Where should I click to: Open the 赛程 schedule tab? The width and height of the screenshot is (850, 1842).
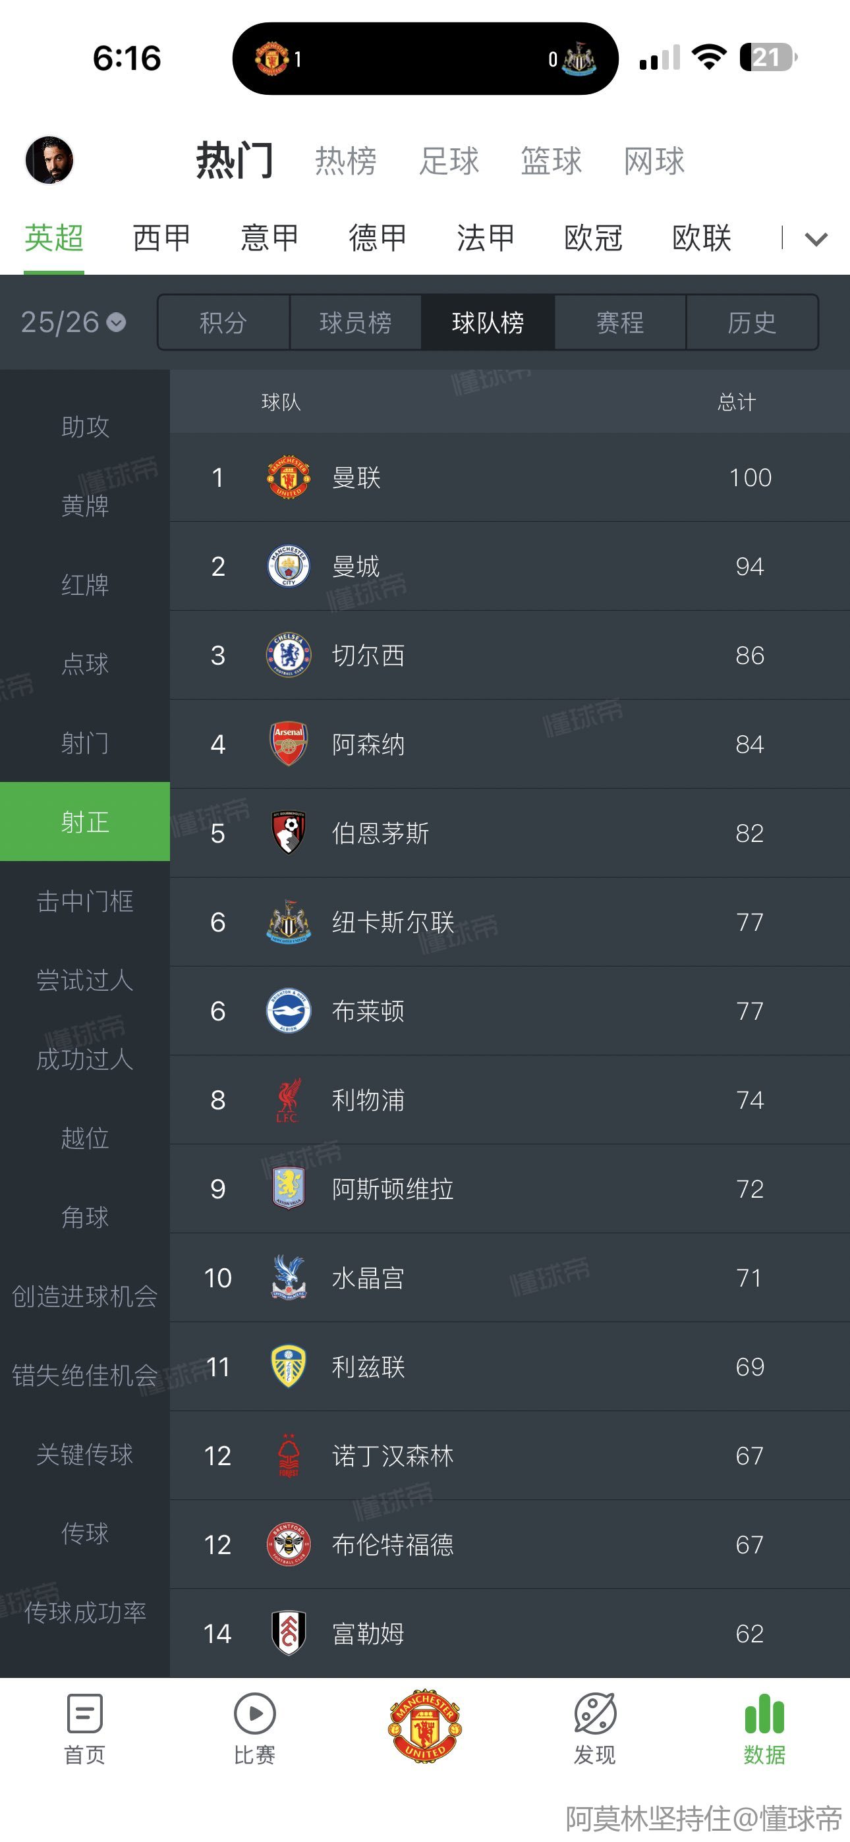(619, 323)
